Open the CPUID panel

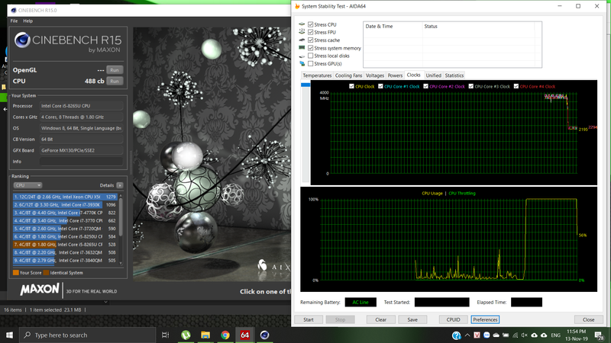(x=453, y=319)
